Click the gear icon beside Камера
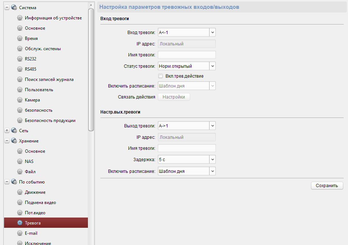This screenshot has width=348, height=245. 20,100
